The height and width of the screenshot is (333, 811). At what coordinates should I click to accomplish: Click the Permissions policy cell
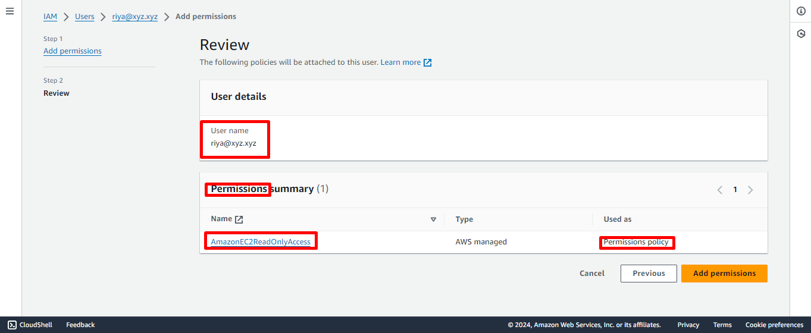[636, 242]
